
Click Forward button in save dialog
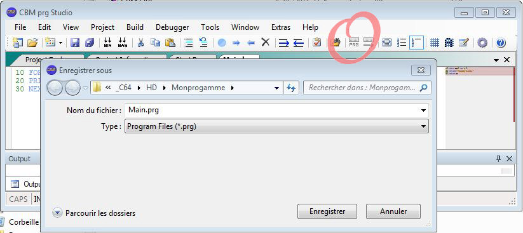(72, 88)
